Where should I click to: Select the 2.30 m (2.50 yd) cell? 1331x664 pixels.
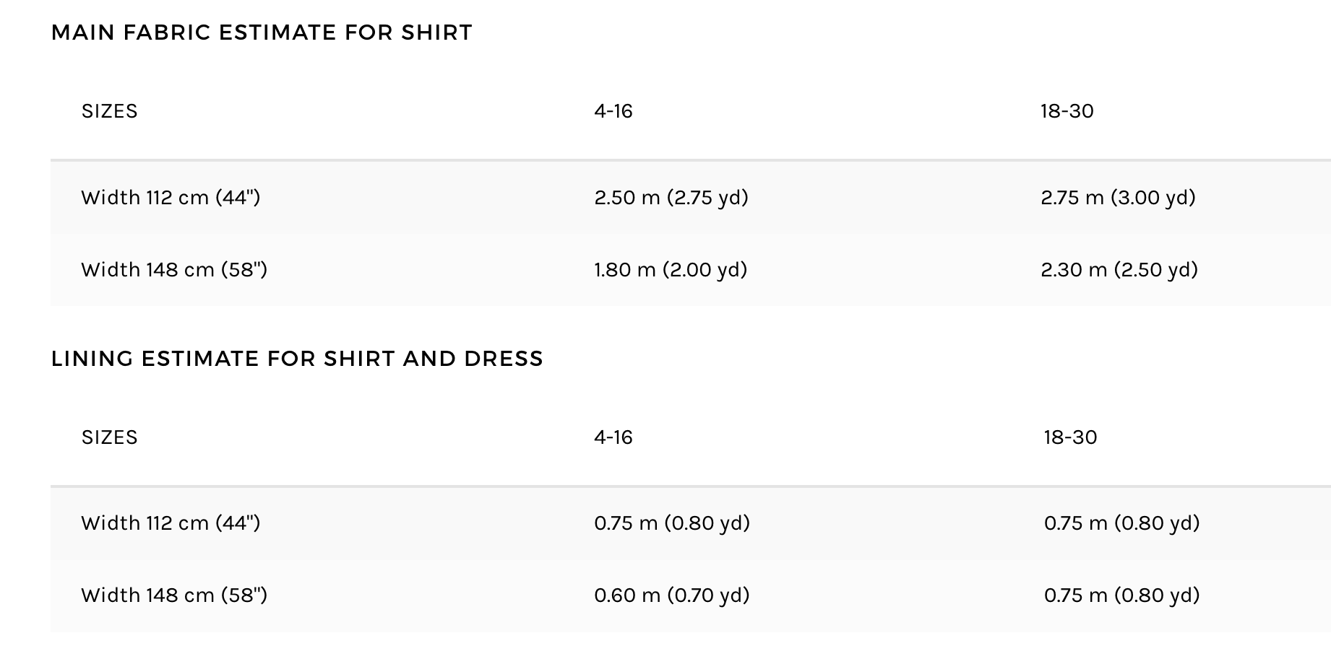[x=1119, y=269]
